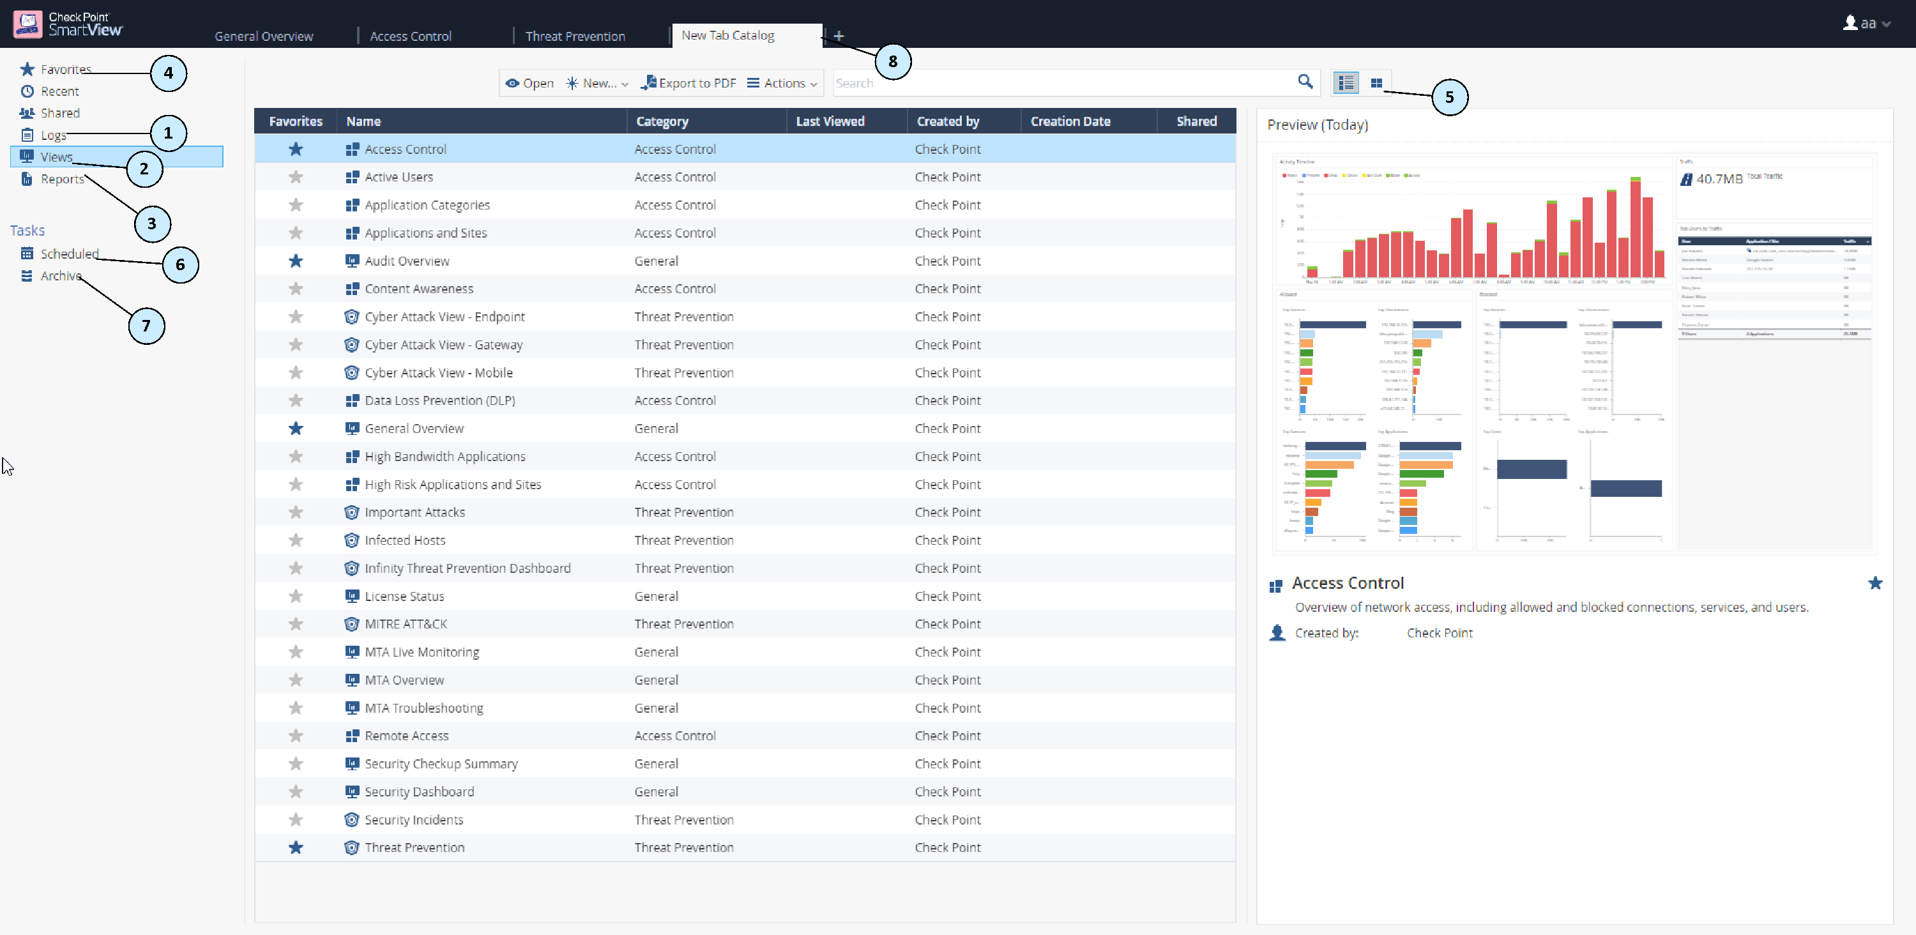Click the Export to PDF button
The image size is (1916, 935).
coord(690,83)
